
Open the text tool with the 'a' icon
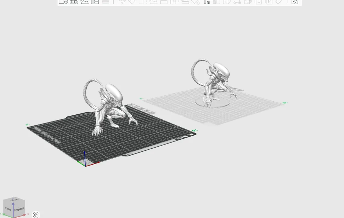click(x=207, y=2)
